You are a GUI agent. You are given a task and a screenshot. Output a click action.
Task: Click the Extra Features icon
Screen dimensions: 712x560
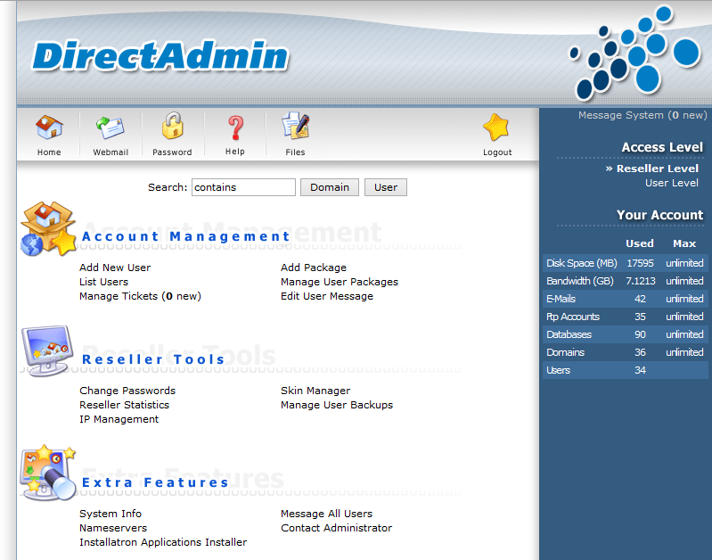click(48, 473)
